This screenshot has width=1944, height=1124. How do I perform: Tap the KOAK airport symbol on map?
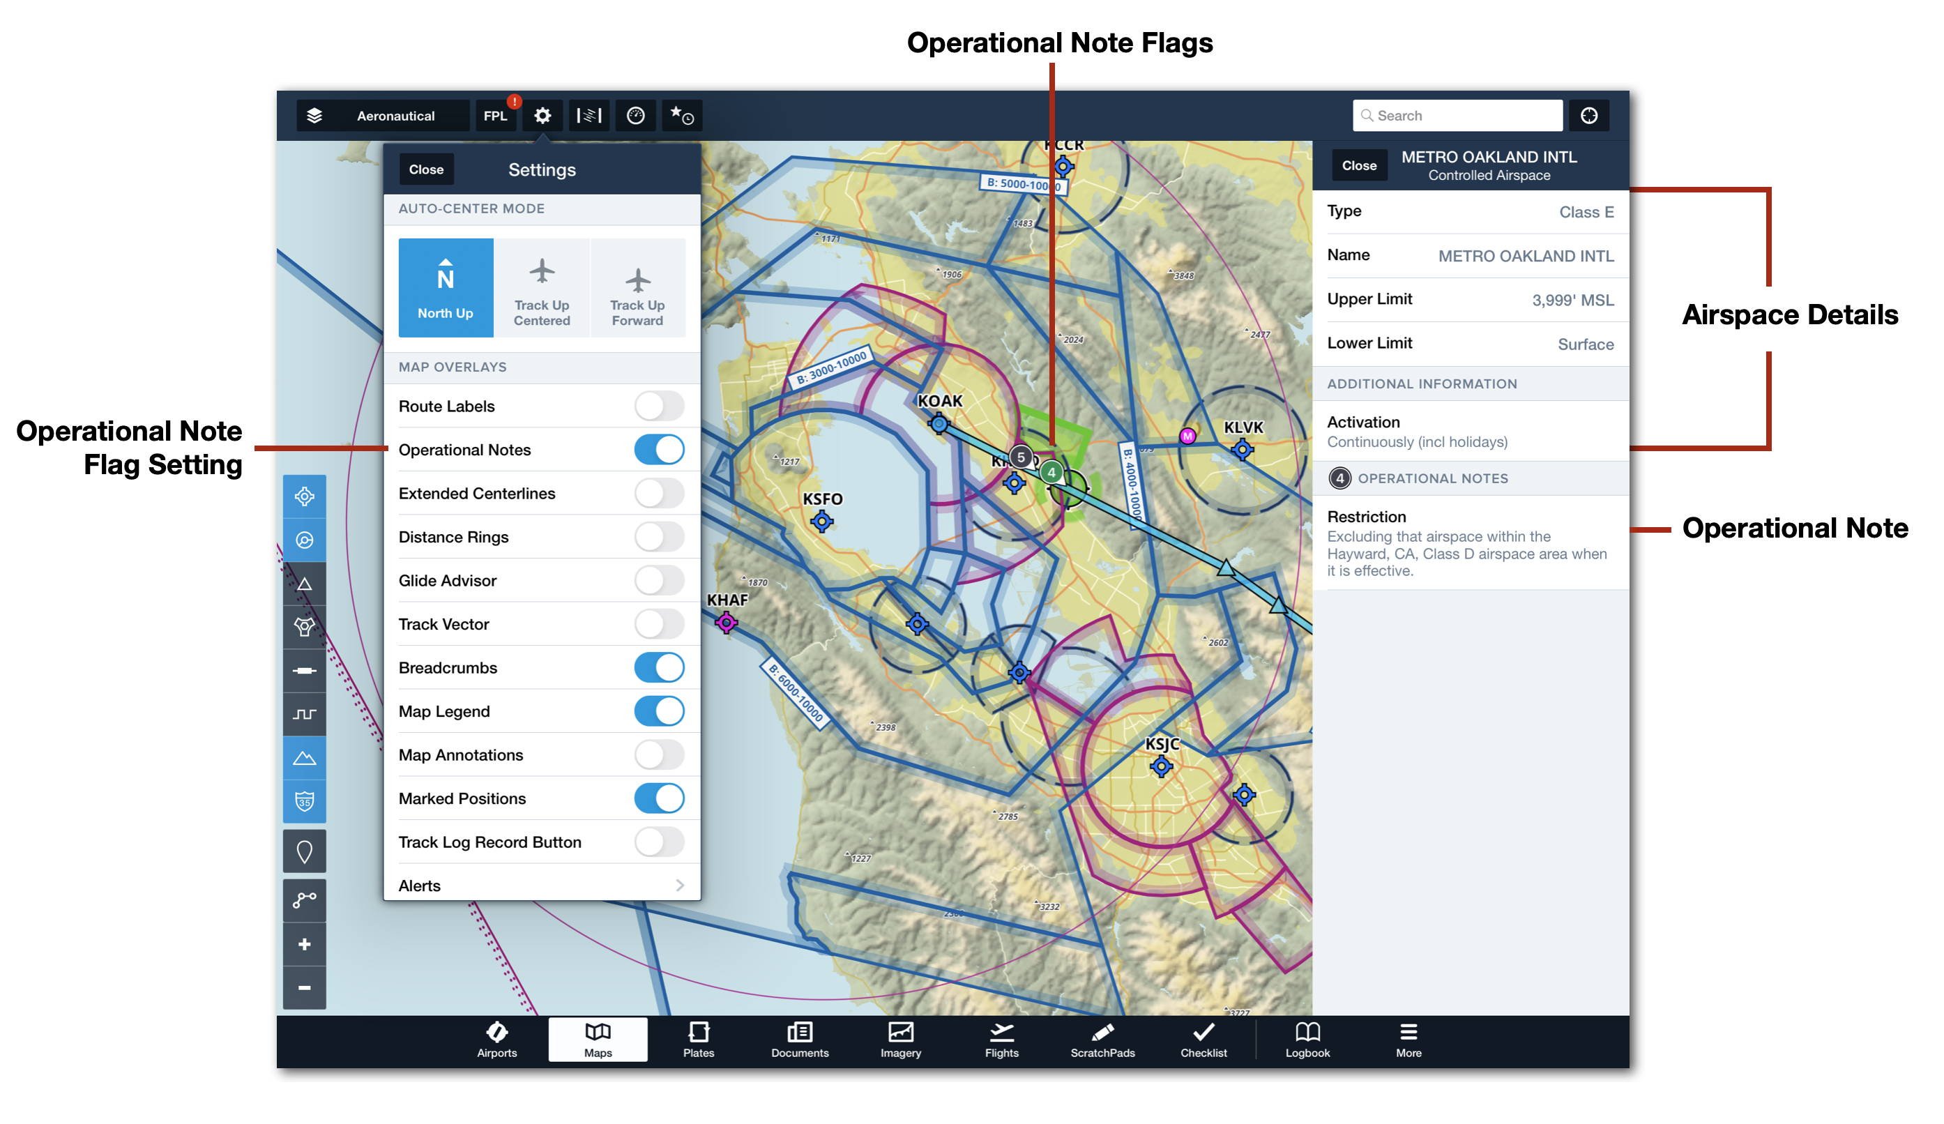tap(939, 423)
